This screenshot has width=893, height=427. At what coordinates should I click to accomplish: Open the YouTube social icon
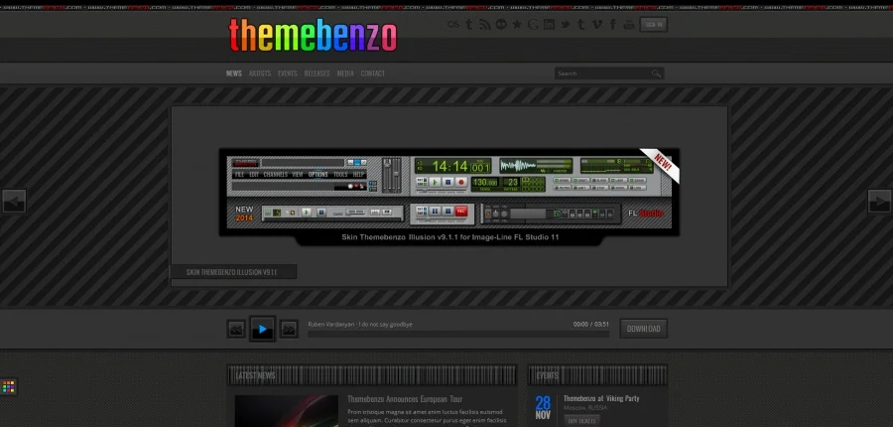point(629,25)
